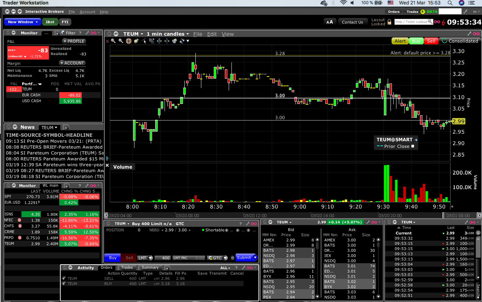The width and height of the screenshot is (482, 302).
Task: Click the PROFILE button in P&L panel
Action: [x=74, y=41]
